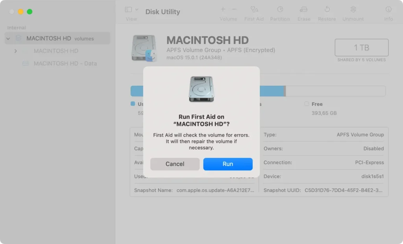Click the Partition pie chart icon
The height and width of the screenshot is (244, 403).
pyautogui.click(x=280, y=9)
